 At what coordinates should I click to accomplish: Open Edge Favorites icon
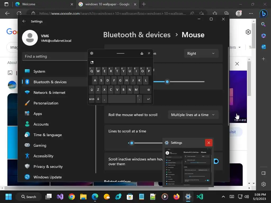pos(215,13)
